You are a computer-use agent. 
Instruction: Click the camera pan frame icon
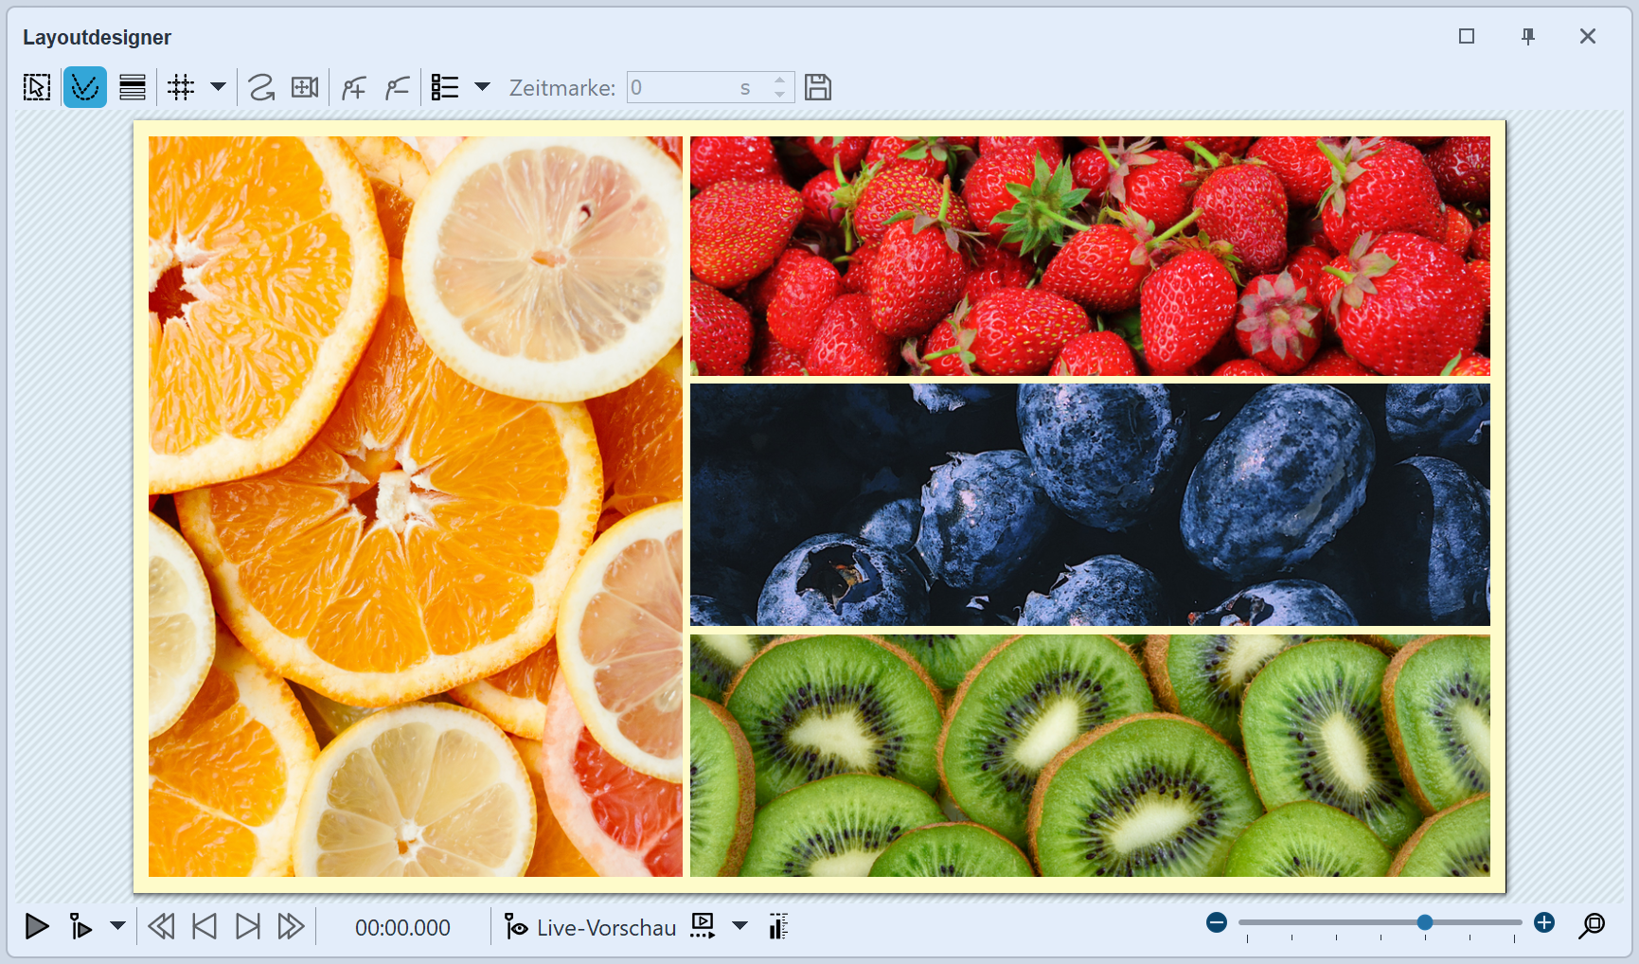pyautogui.click(x=305, y=88)
